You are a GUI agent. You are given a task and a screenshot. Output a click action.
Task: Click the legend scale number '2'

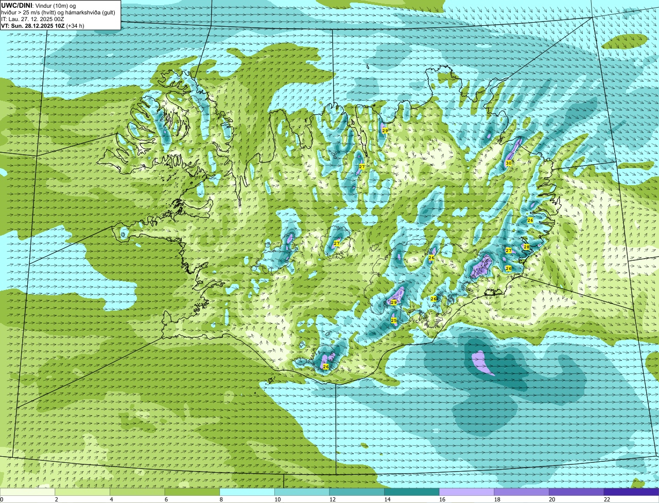pos(56,499)
